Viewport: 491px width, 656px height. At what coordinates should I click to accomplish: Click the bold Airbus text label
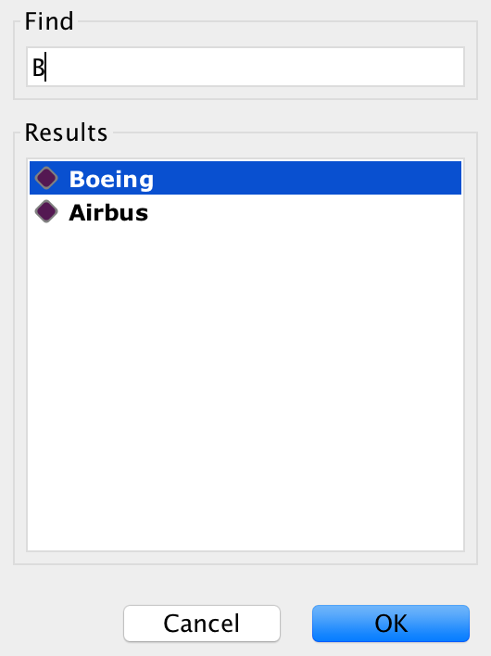pyautogui.click(x=108, y=212)
